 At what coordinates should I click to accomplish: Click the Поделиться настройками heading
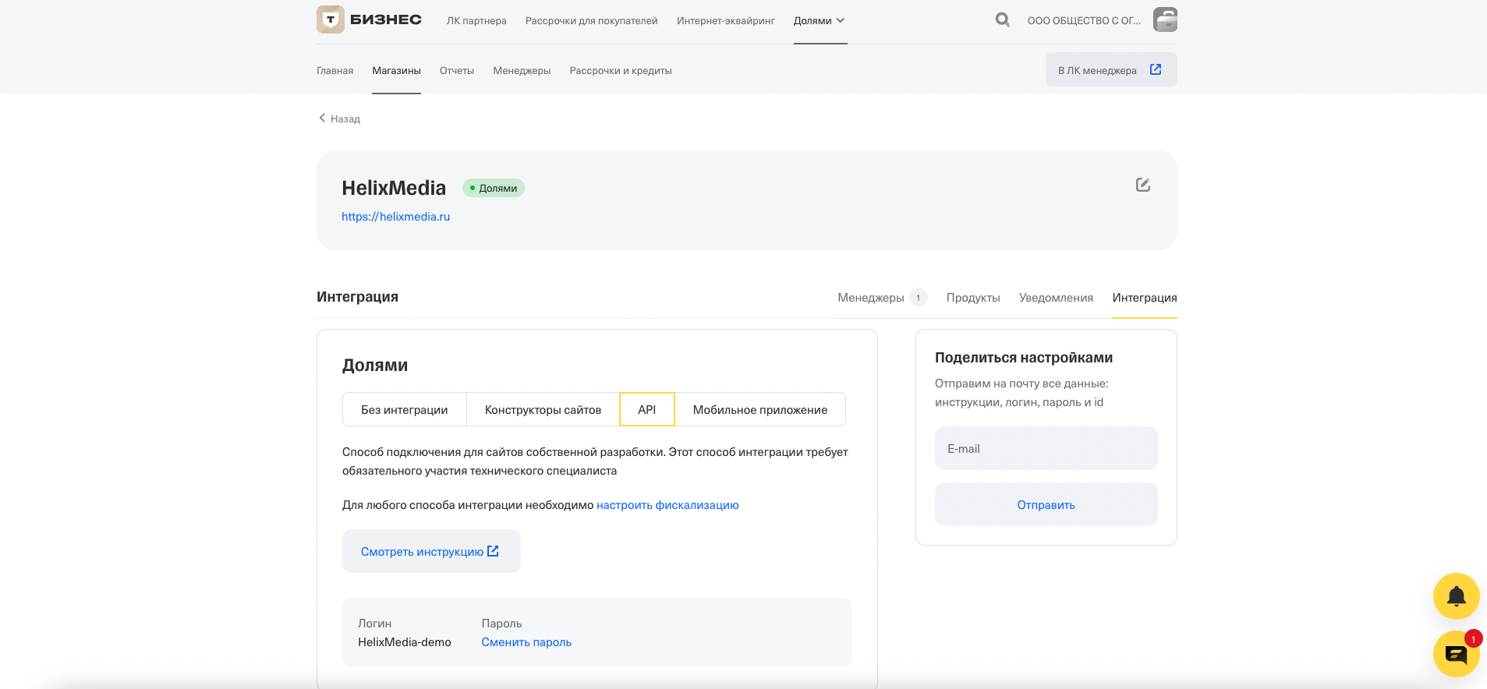(1024, 358)
